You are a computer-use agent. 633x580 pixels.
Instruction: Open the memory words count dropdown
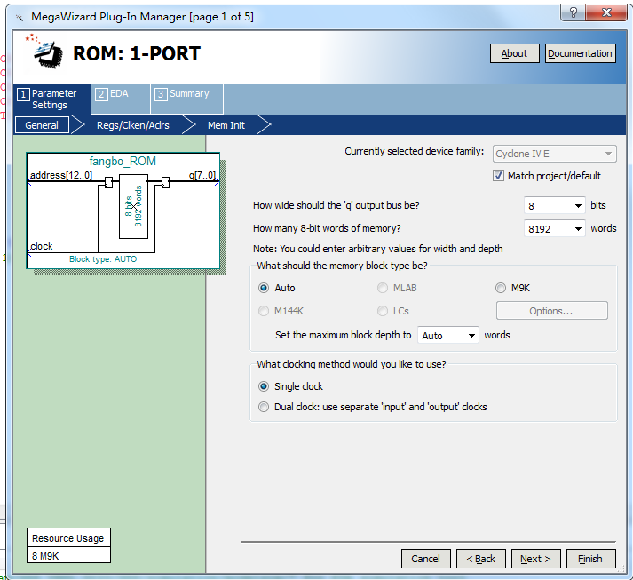click(554, 228)
